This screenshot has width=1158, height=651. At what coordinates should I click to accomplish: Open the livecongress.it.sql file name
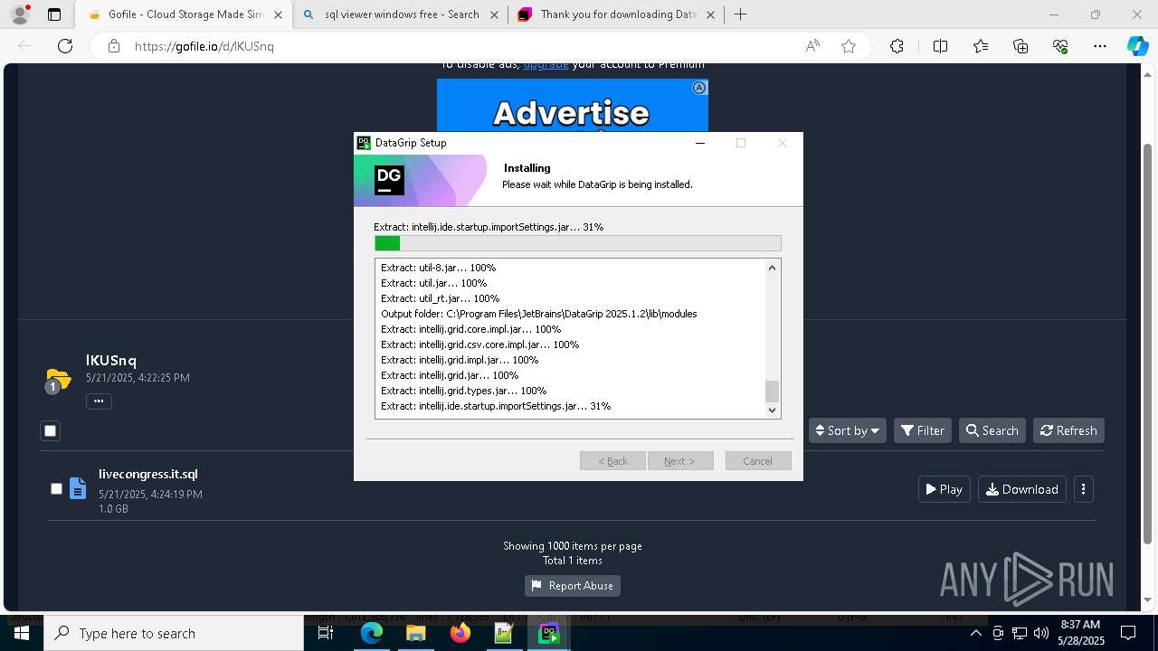click(x=148, y=474)
